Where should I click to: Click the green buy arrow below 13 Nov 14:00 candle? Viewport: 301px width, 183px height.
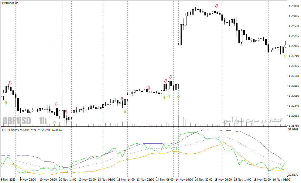coord(125,111)
